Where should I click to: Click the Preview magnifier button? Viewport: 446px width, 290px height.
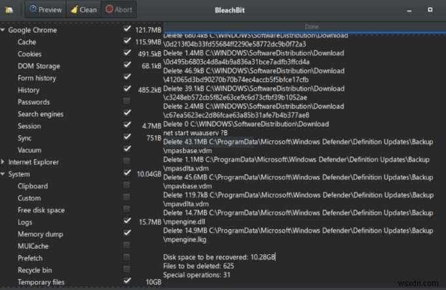pos(45,10)
